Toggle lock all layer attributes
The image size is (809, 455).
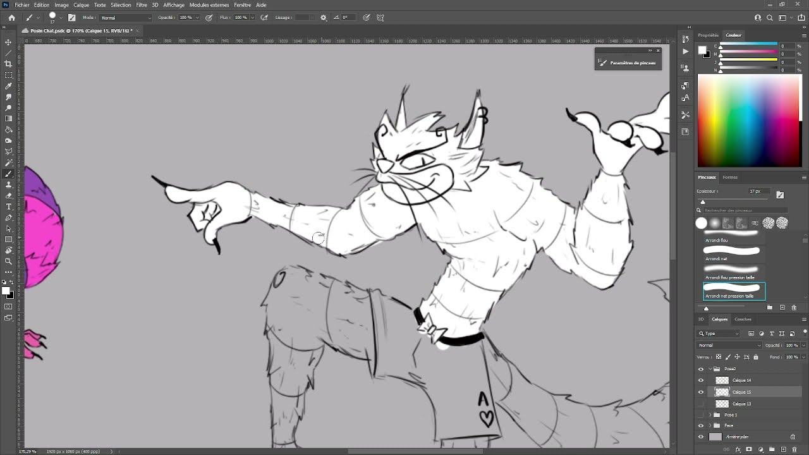pyautogui.click(x=756, y=357)
